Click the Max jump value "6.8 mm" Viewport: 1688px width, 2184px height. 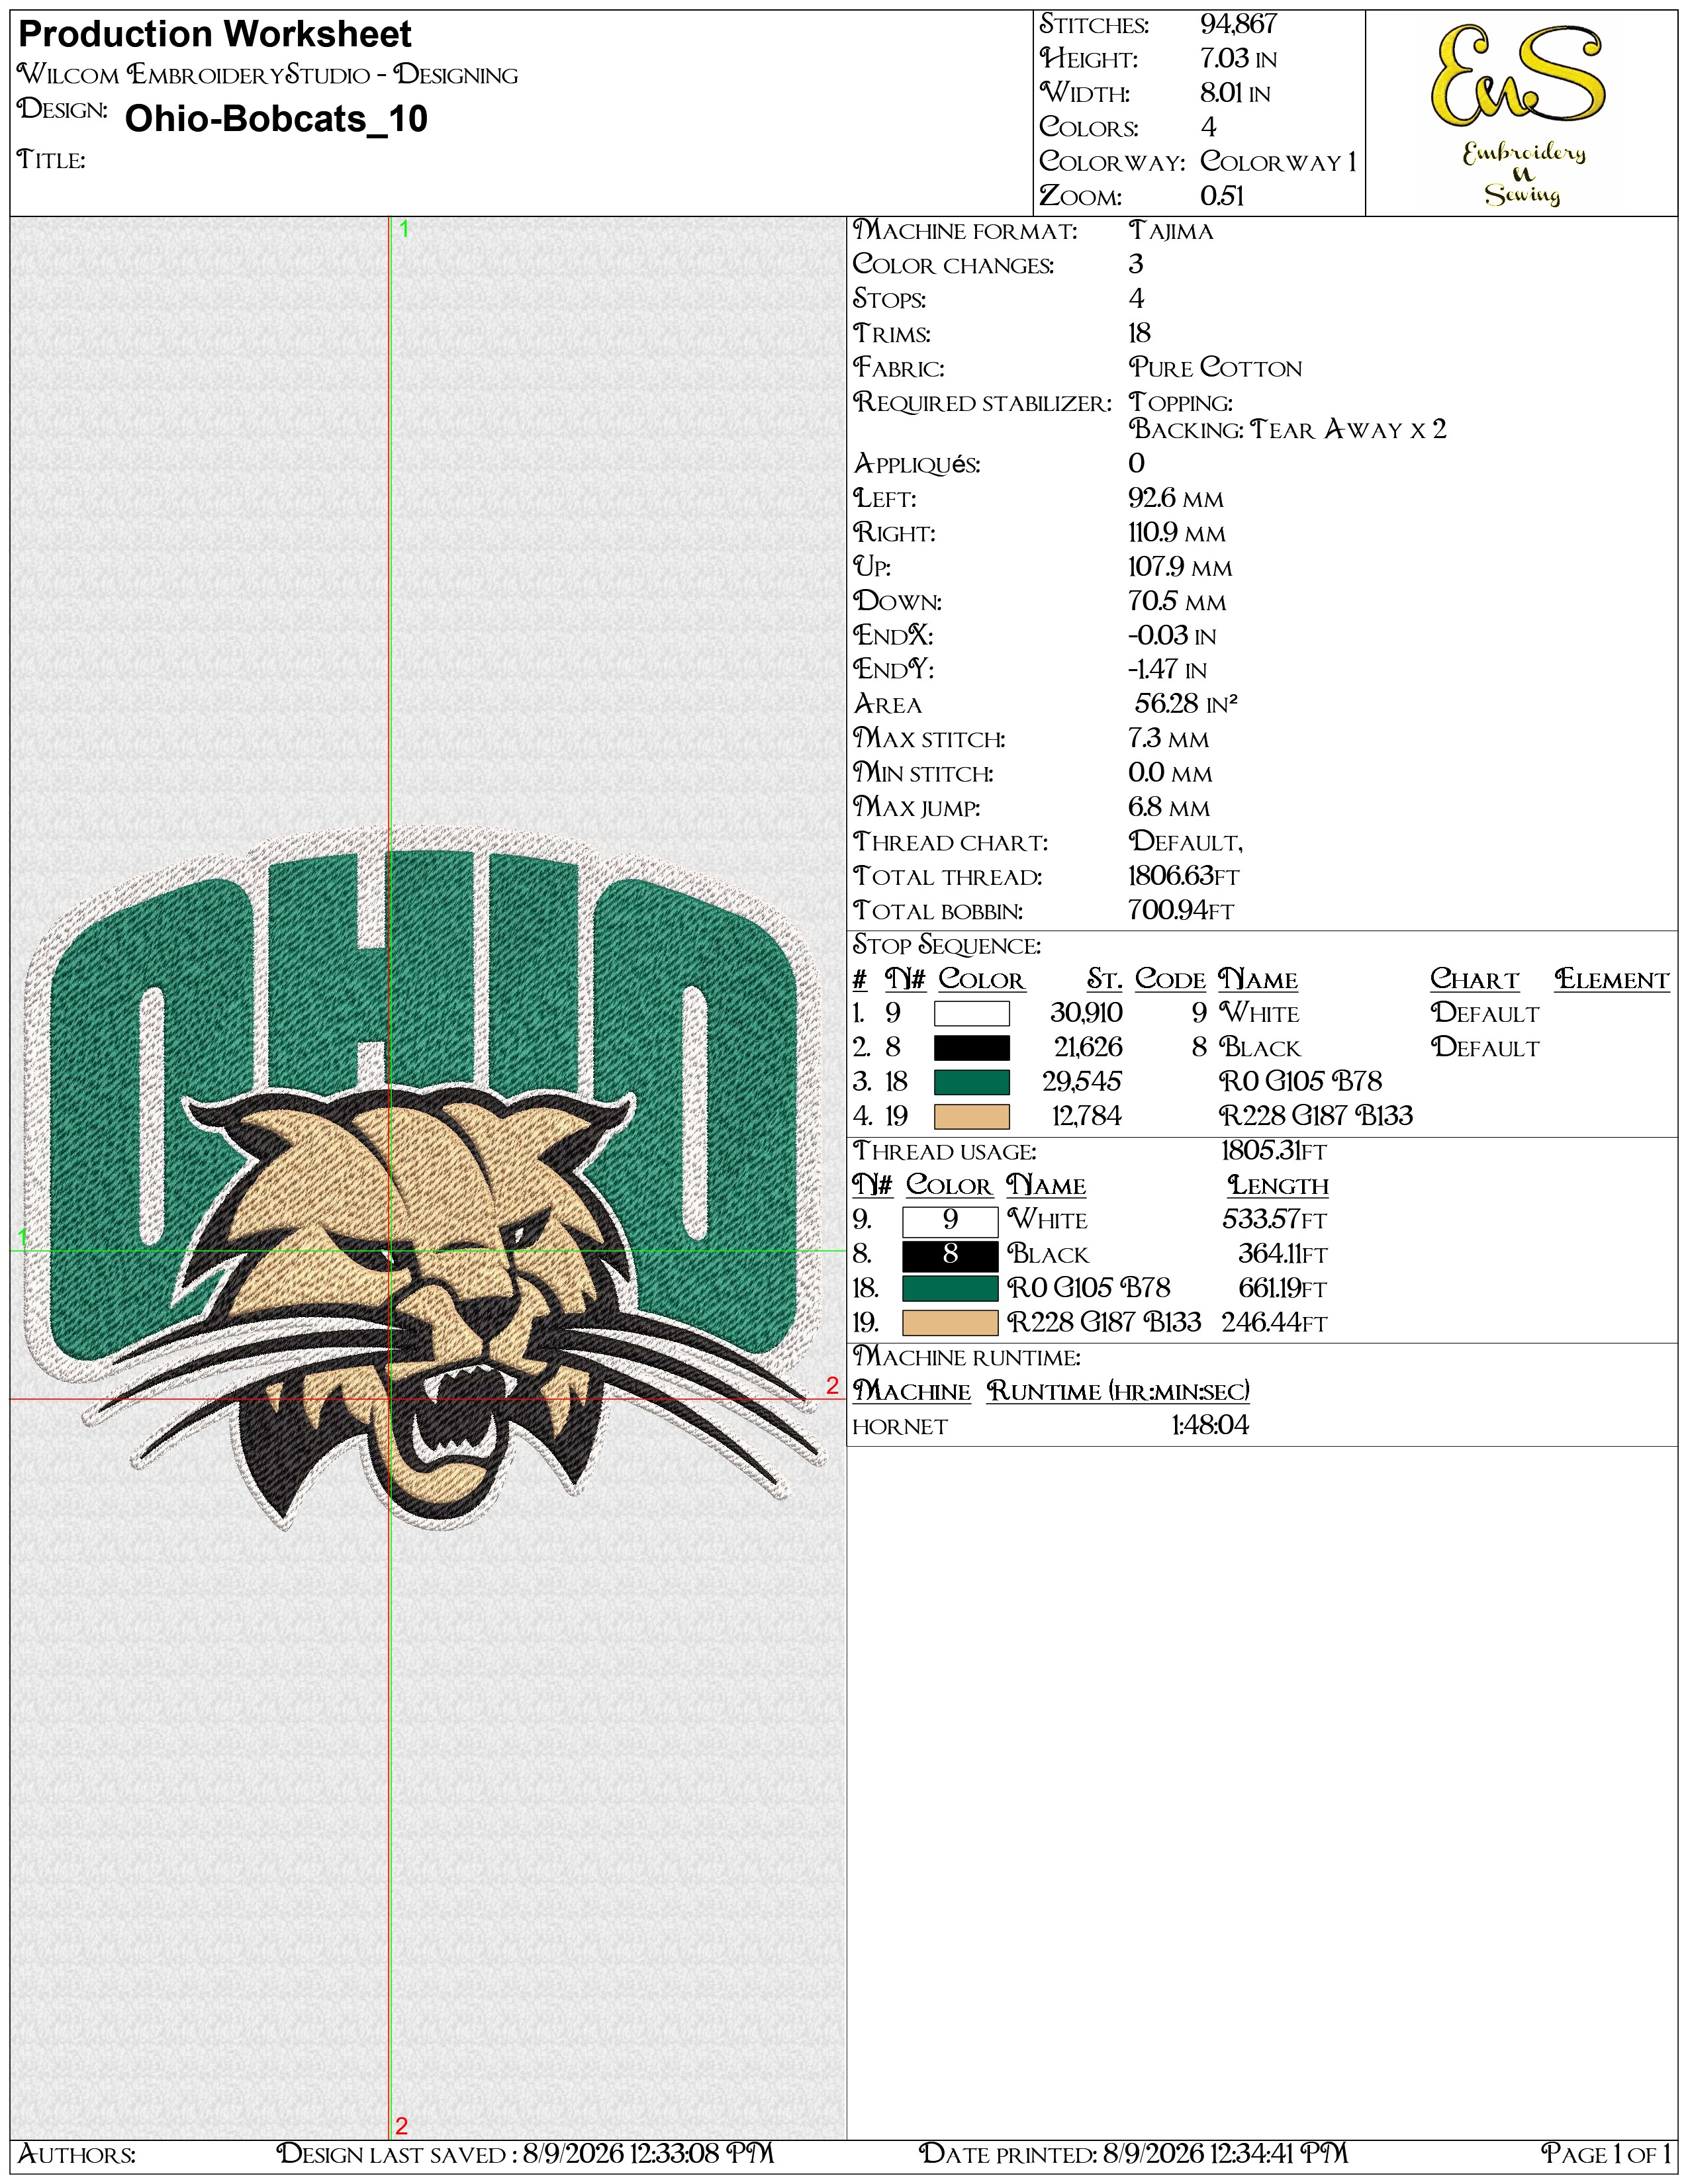1170,807
